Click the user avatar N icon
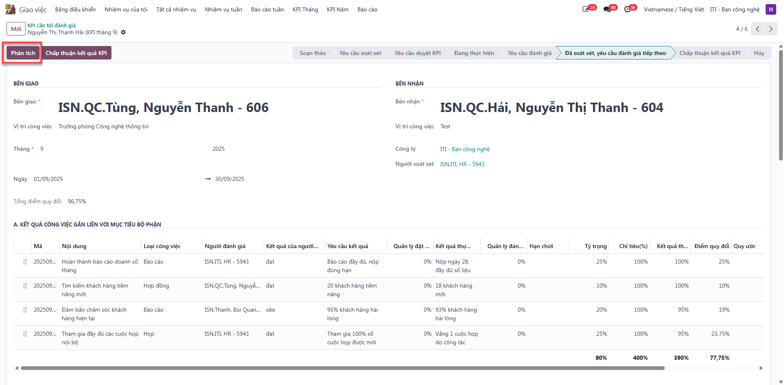784x385 pixels. click(771, 9)
